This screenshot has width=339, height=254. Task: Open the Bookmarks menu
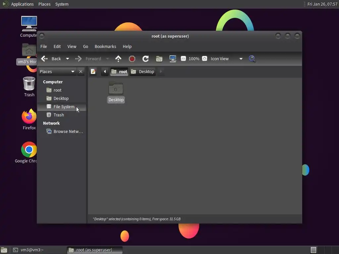[x=105, y=46]
